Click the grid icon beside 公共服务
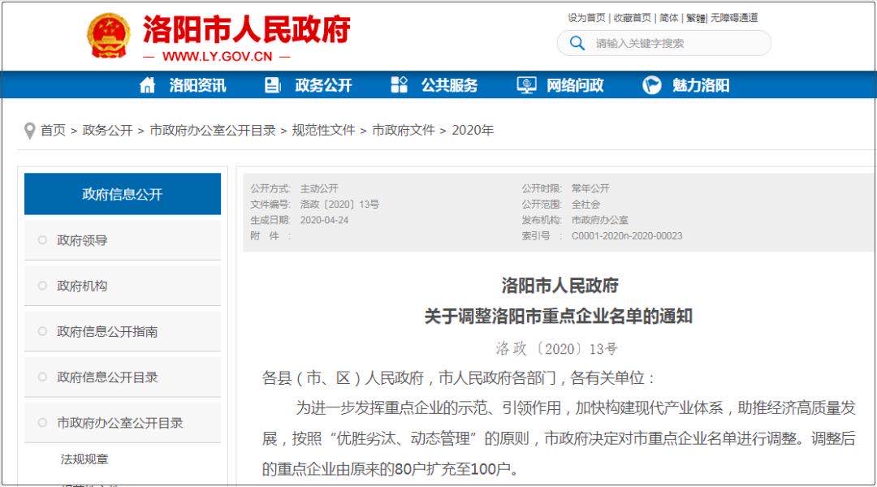The image size is (877, 487). pyautogui.click(x=399, y=85)
